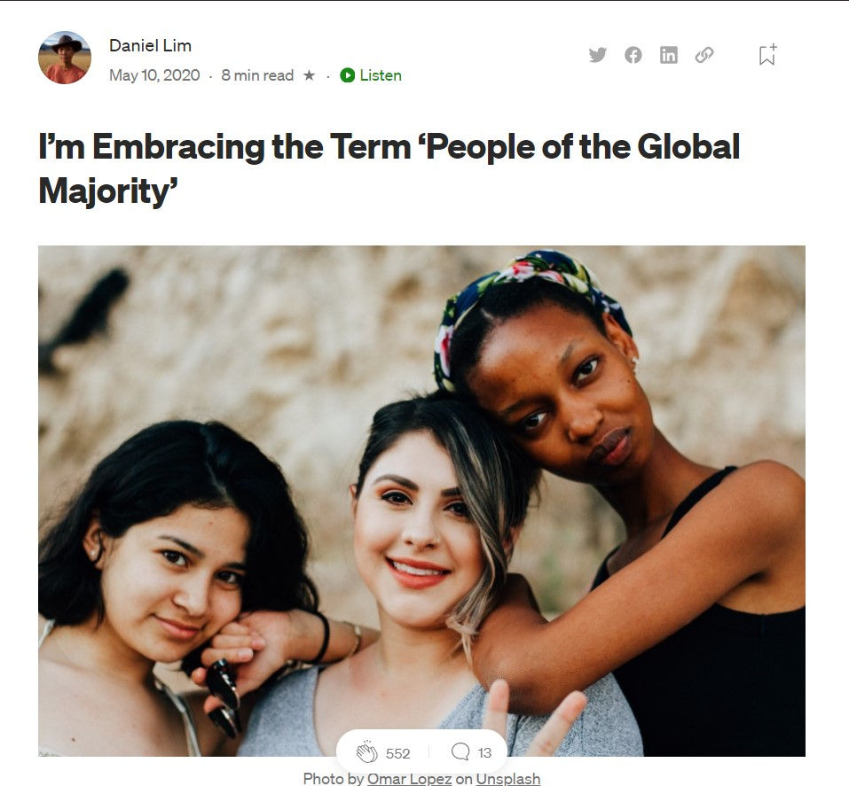
Task: Click the green play icon beside Listen
Action: pyautogui.click(x=347, y=75)
